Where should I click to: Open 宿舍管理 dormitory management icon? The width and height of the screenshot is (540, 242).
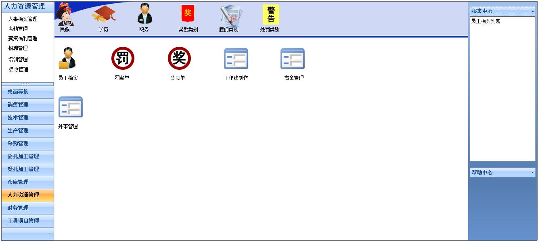[293, 59]
